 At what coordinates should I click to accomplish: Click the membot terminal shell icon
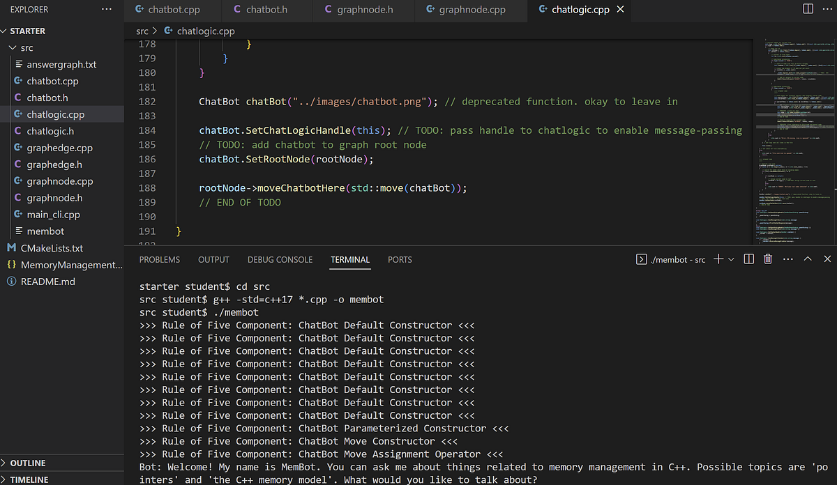pos(641,259)
